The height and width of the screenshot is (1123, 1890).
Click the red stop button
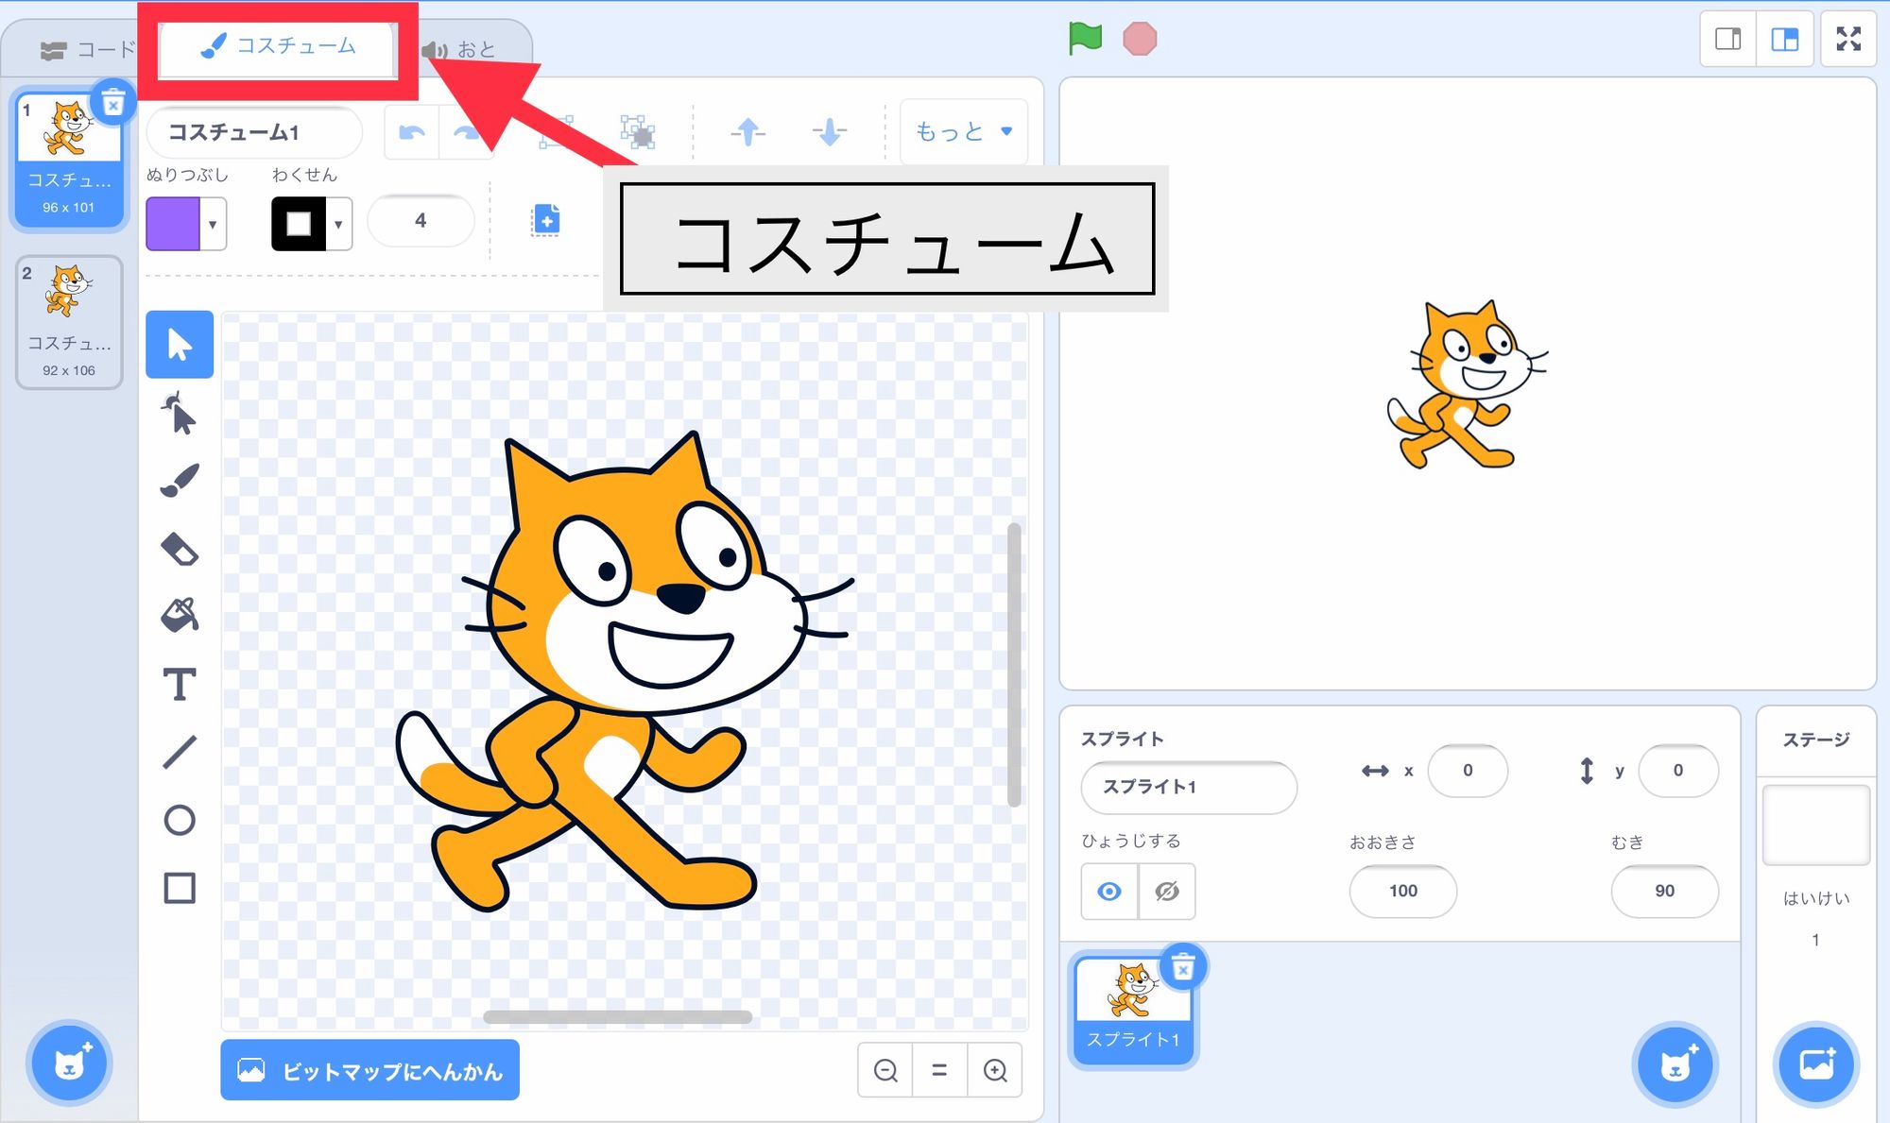tap(1140, 39)
